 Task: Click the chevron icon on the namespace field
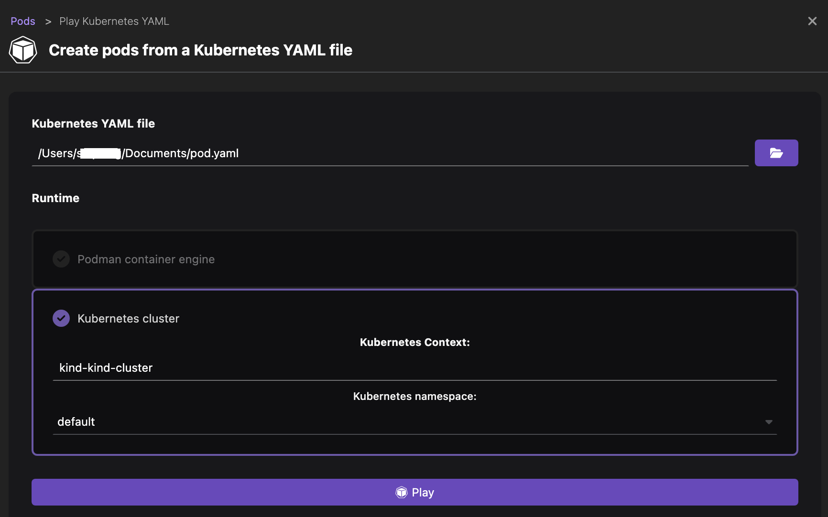point(769,422)
